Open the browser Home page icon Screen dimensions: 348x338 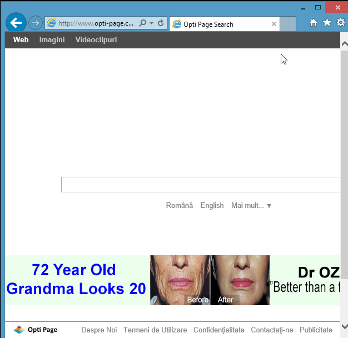(x=314, y=23)
